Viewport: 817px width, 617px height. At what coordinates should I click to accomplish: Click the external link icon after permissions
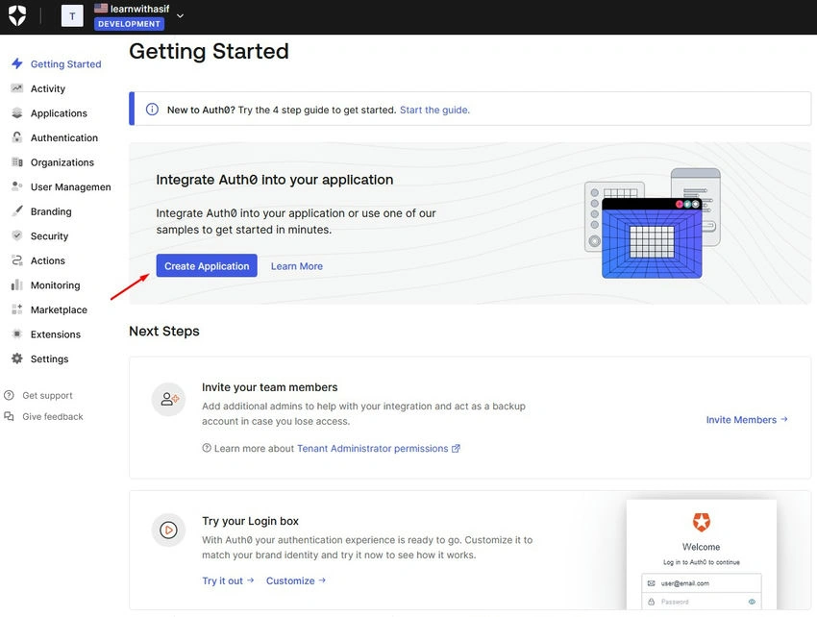456,448
